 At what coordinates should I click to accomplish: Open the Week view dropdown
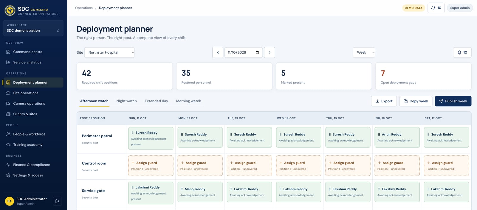[364, 52]
